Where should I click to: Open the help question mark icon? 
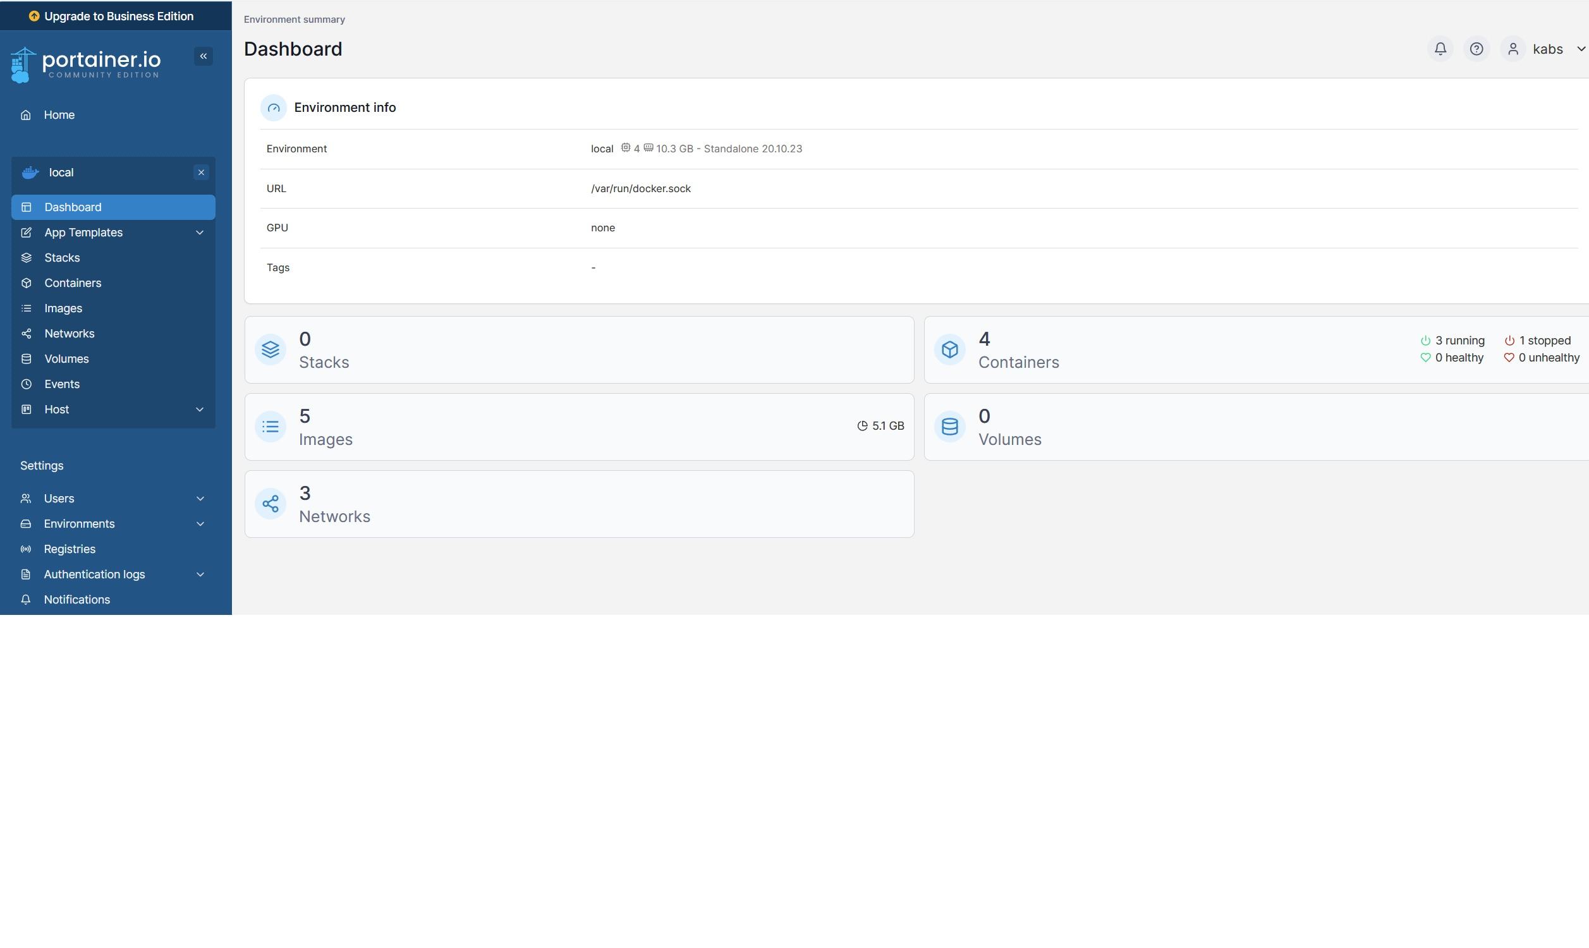[x=1476, y=49]
